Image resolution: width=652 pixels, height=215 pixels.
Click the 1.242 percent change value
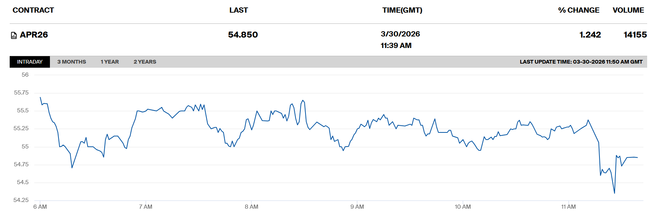pyautogui.click(x=590, y=35)
